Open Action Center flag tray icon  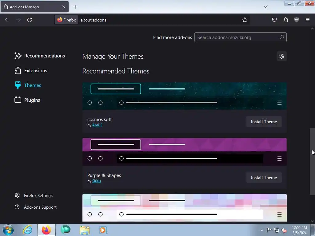coord(269,230)
